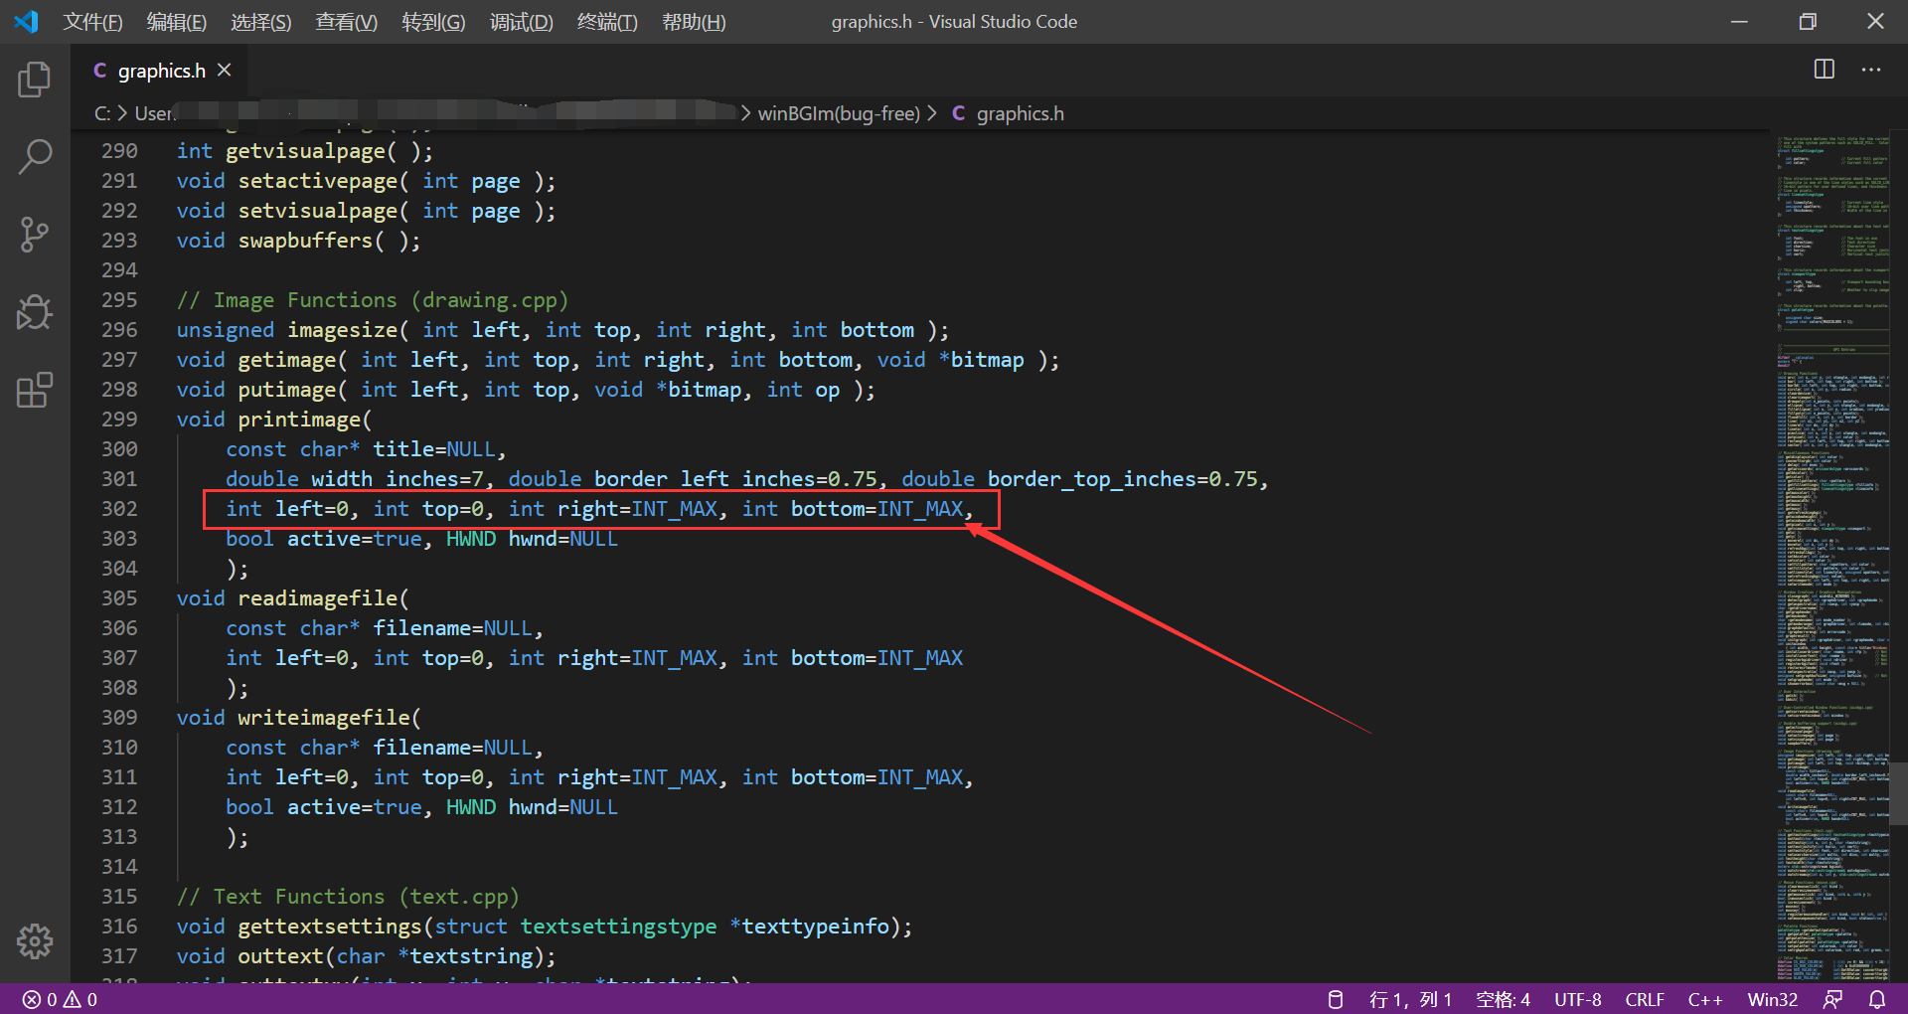Open the notifications bell
This screenshot has width=1908, height=1014.
click(1876, 999)
